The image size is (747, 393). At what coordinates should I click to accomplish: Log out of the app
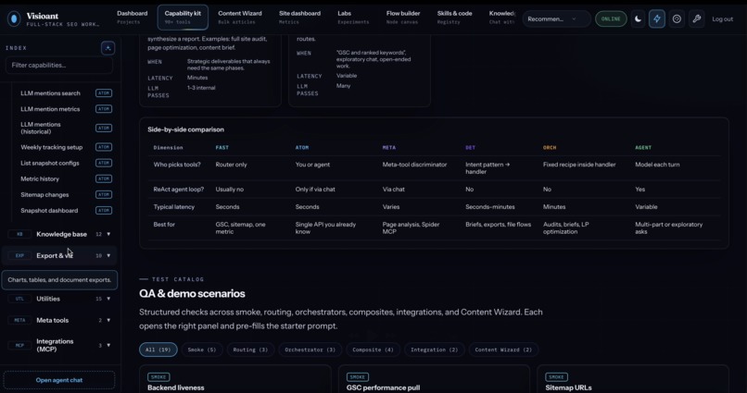[x=722, y=19]
